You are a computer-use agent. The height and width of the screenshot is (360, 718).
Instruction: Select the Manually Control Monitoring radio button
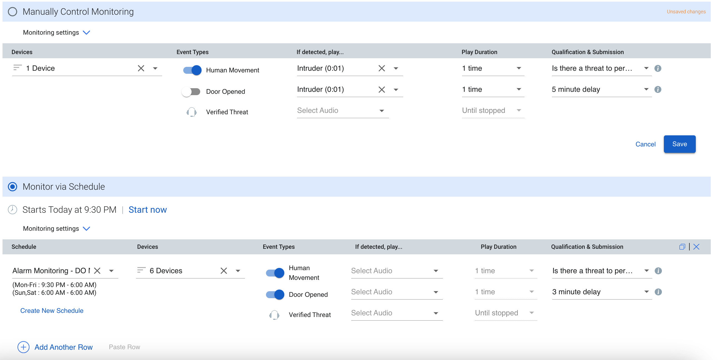pyautogui.click(x=12, y=11)
